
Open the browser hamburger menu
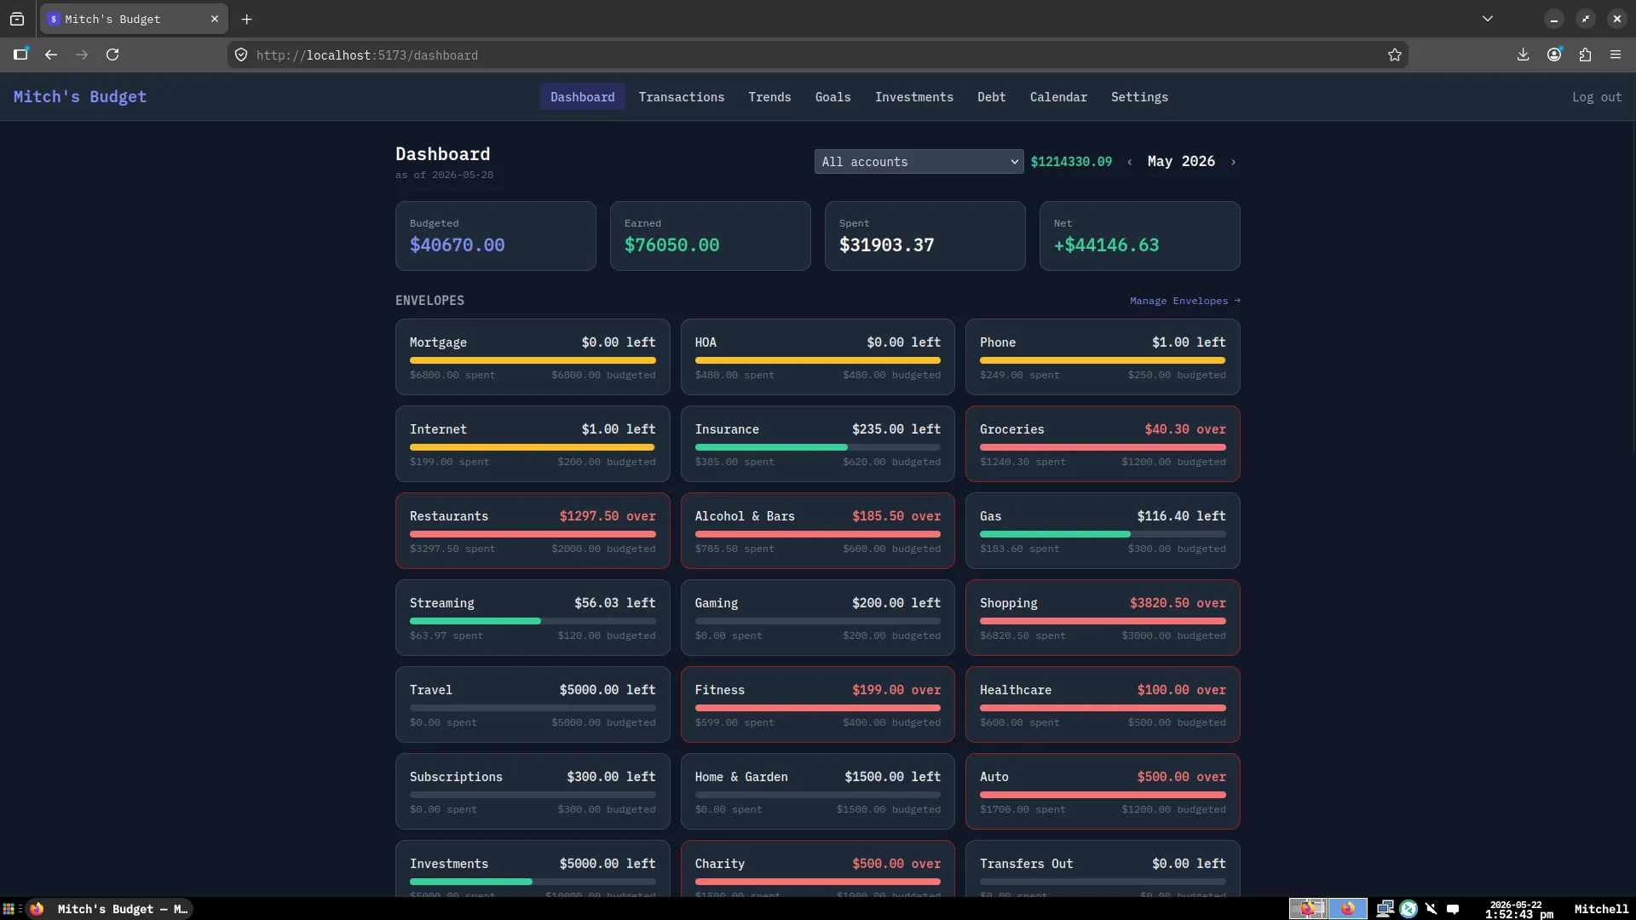pos(1616,55)
